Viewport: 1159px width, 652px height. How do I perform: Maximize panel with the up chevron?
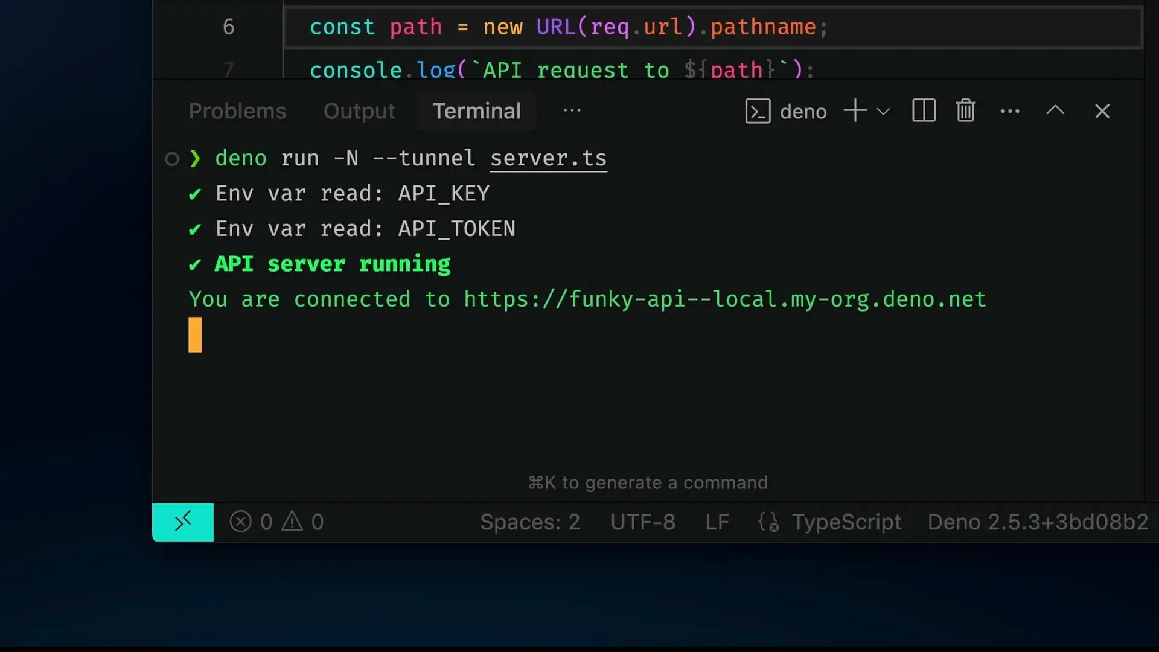pyautogui.click(x=1055, y=111)
